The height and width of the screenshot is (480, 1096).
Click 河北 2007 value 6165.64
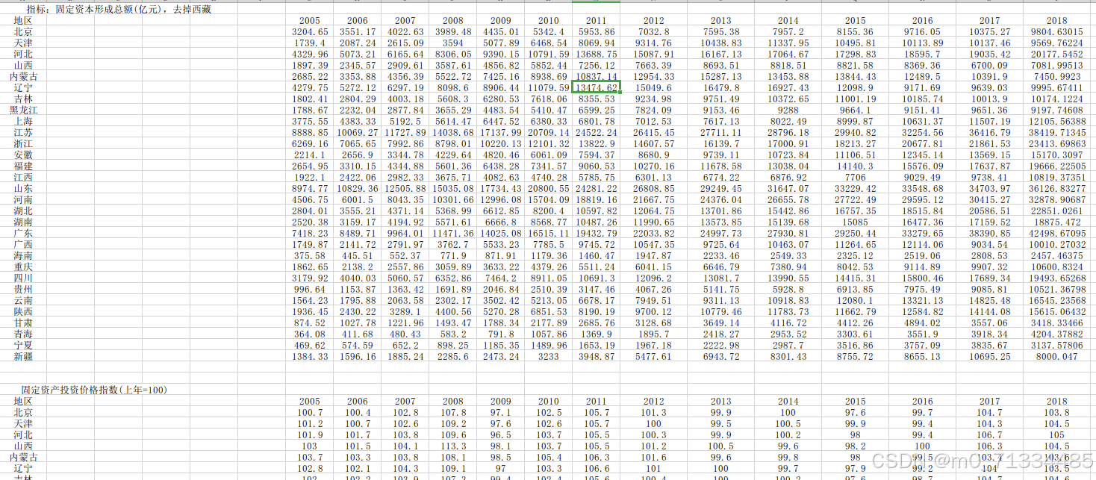pyautogui.click(x=405, y=54)
